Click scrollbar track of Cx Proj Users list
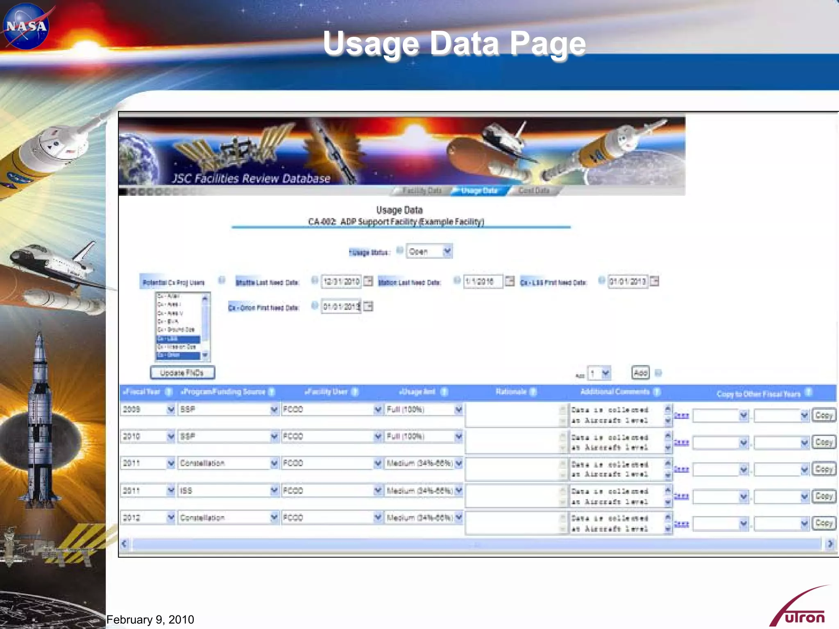The width and height of the screenshot is (839, 629). (x=205, y=326)
